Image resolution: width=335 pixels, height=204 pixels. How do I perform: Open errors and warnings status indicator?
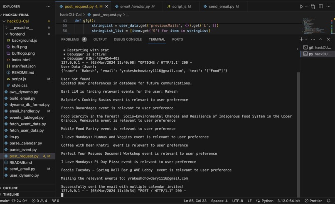39,201
